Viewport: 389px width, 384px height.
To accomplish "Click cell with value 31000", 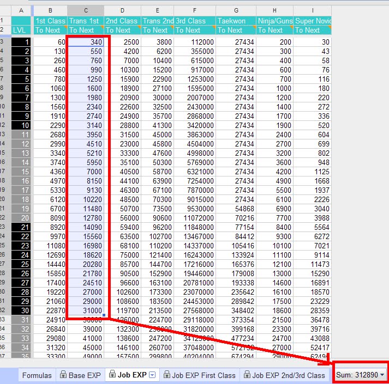I will pos(86,310).
